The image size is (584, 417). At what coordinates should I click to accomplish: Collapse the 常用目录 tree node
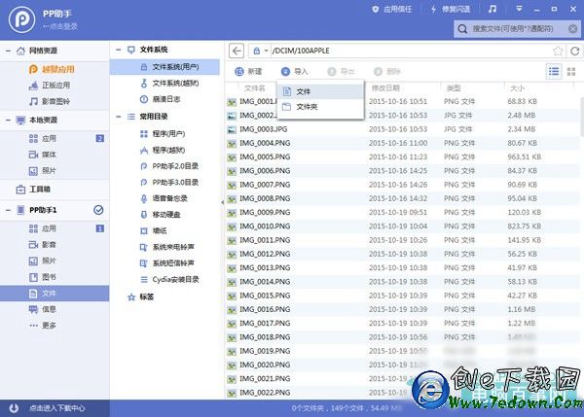coord(119,117)
